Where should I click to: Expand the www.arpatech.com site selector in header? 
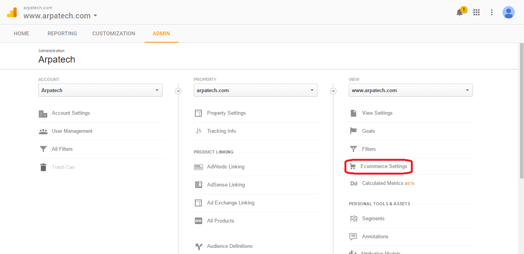[60, 16]
